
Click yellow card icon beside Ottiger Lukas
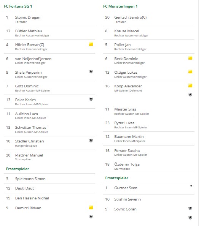[x=190, y=72]
